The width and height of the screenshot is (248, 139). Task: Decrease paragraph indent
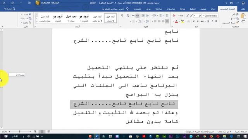click(147, 15)
